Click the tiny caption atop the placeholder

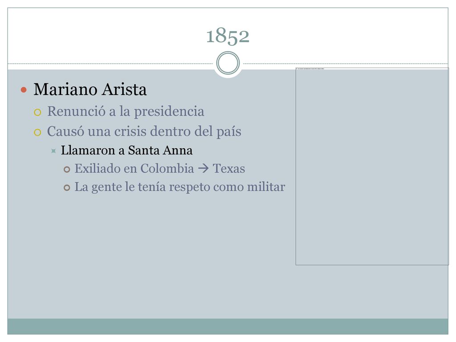[x=311, y=69]
